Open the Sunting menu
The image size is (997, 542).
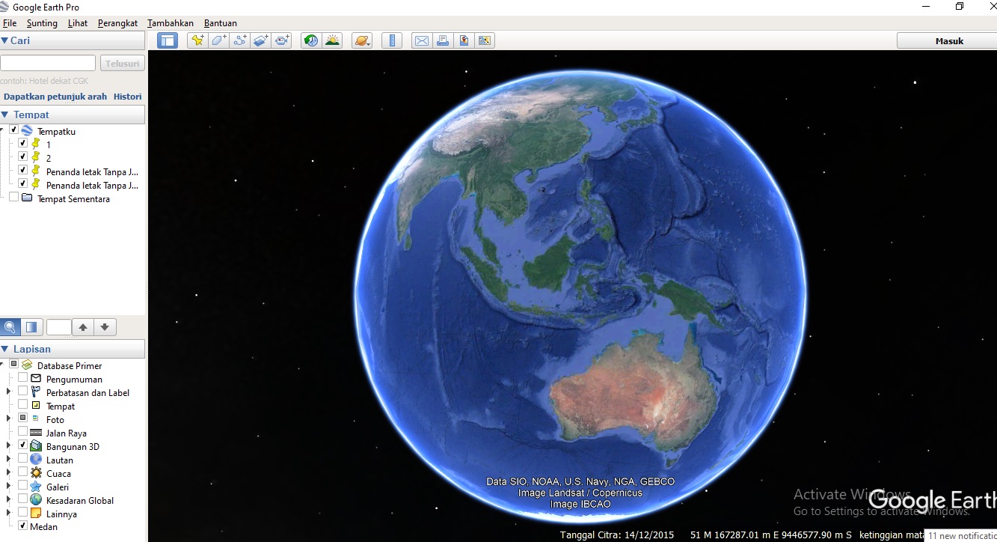[42, 23]
